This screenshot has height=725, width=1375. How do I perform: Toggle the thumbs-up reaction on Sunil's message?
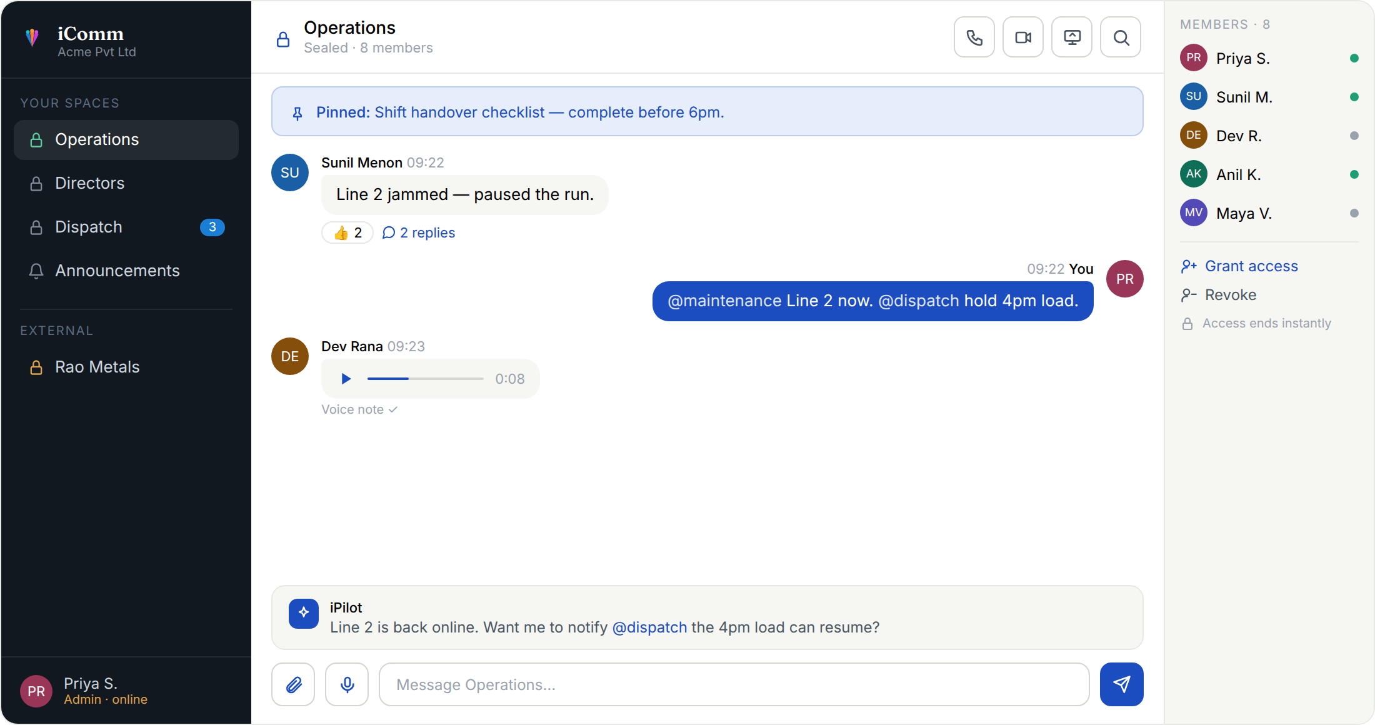click(347, 232)
